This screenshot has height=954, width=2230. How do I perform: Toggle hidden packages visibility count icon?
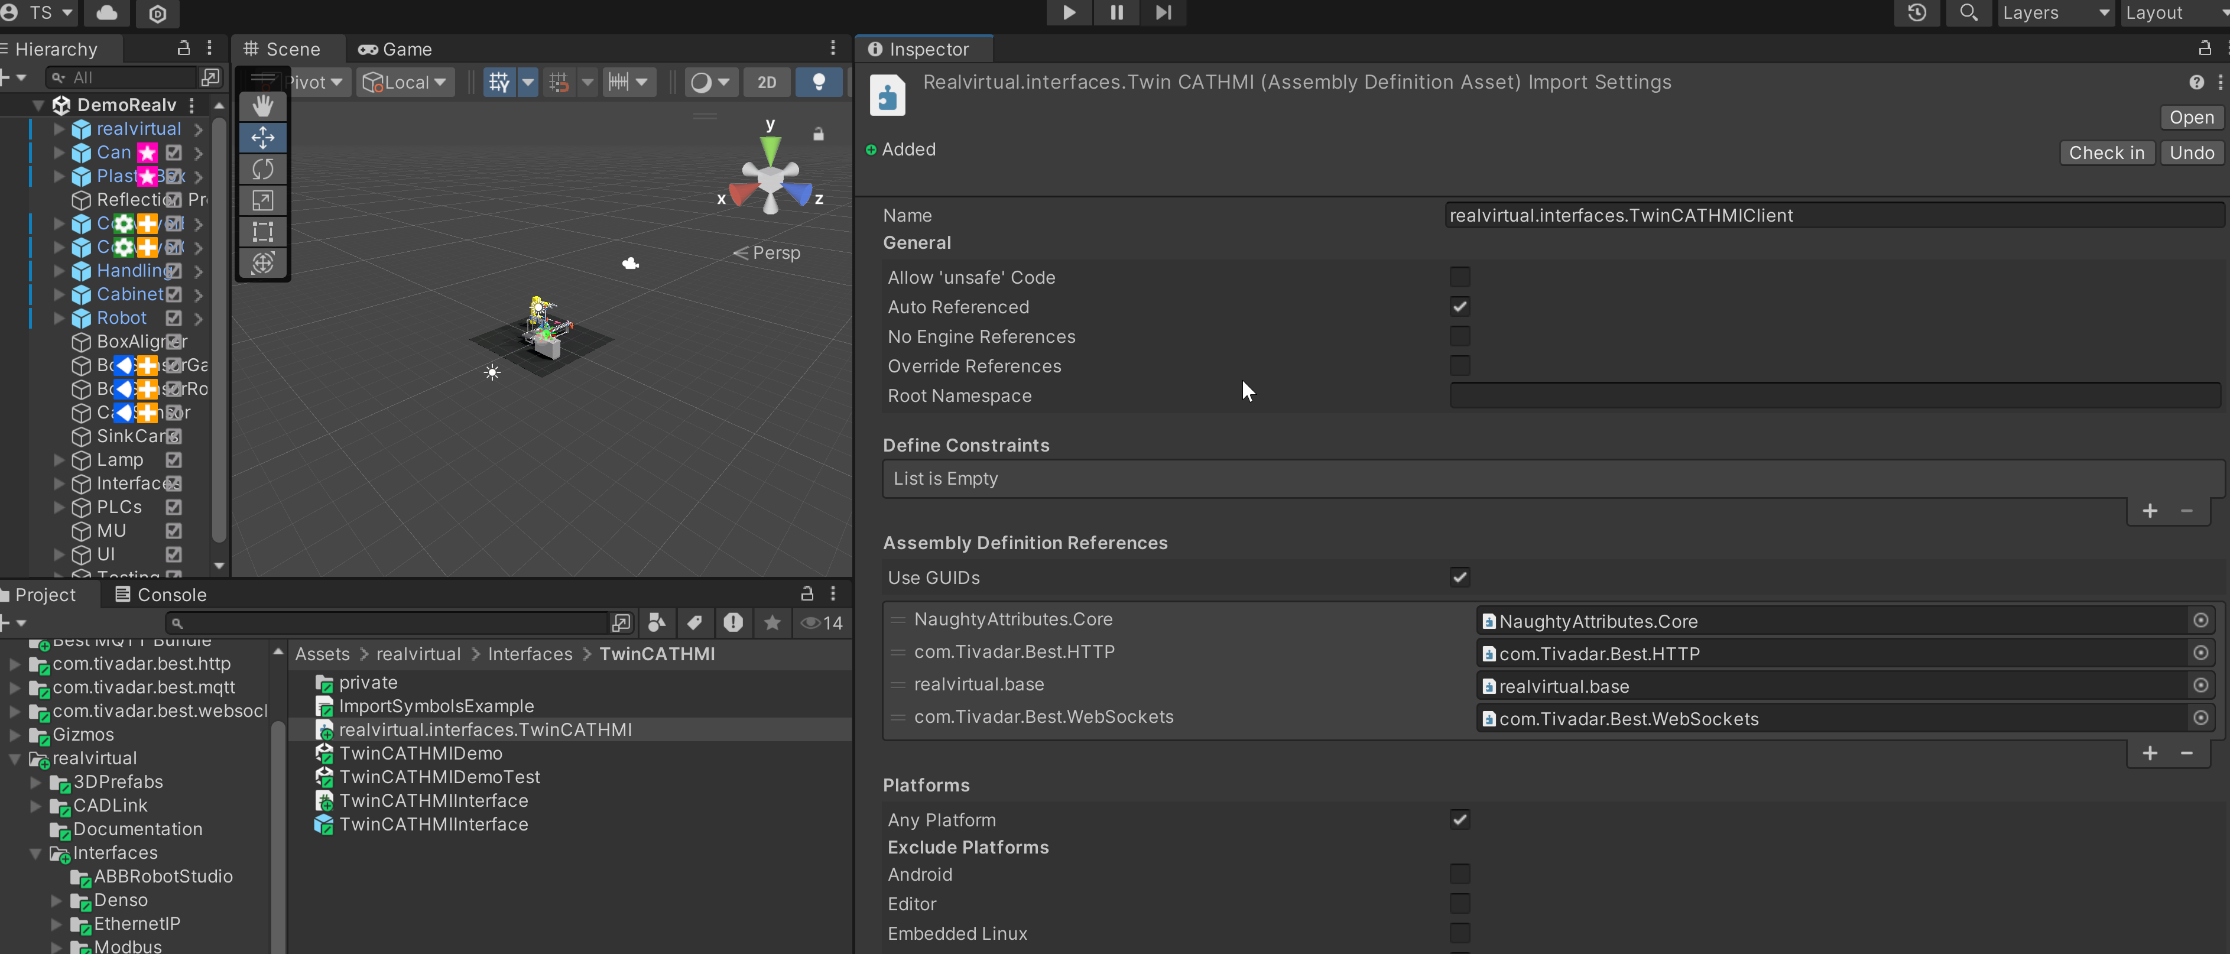point(822,622)
